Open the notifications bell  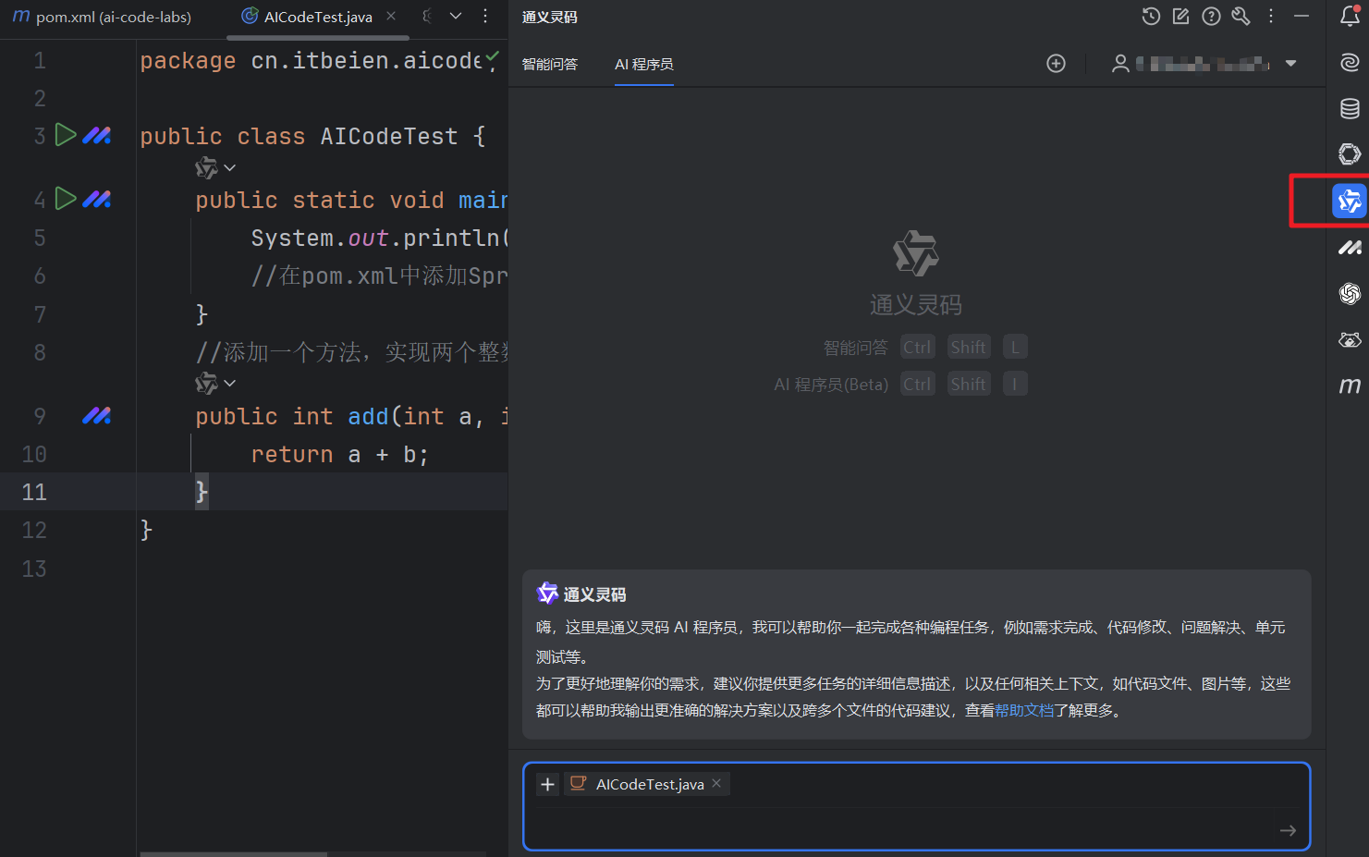[1350, 17]
